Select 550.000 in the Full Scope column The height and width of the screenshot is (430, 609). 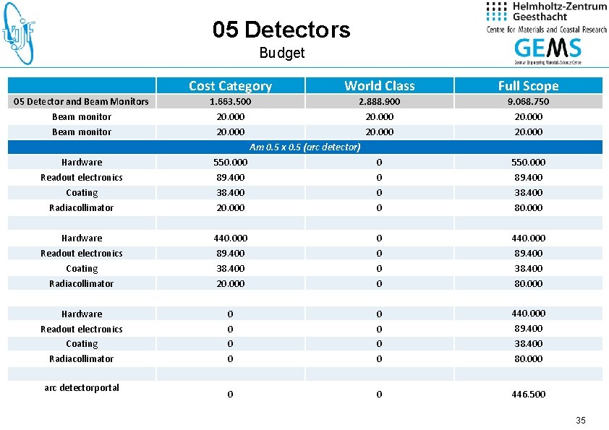[528, 162]
